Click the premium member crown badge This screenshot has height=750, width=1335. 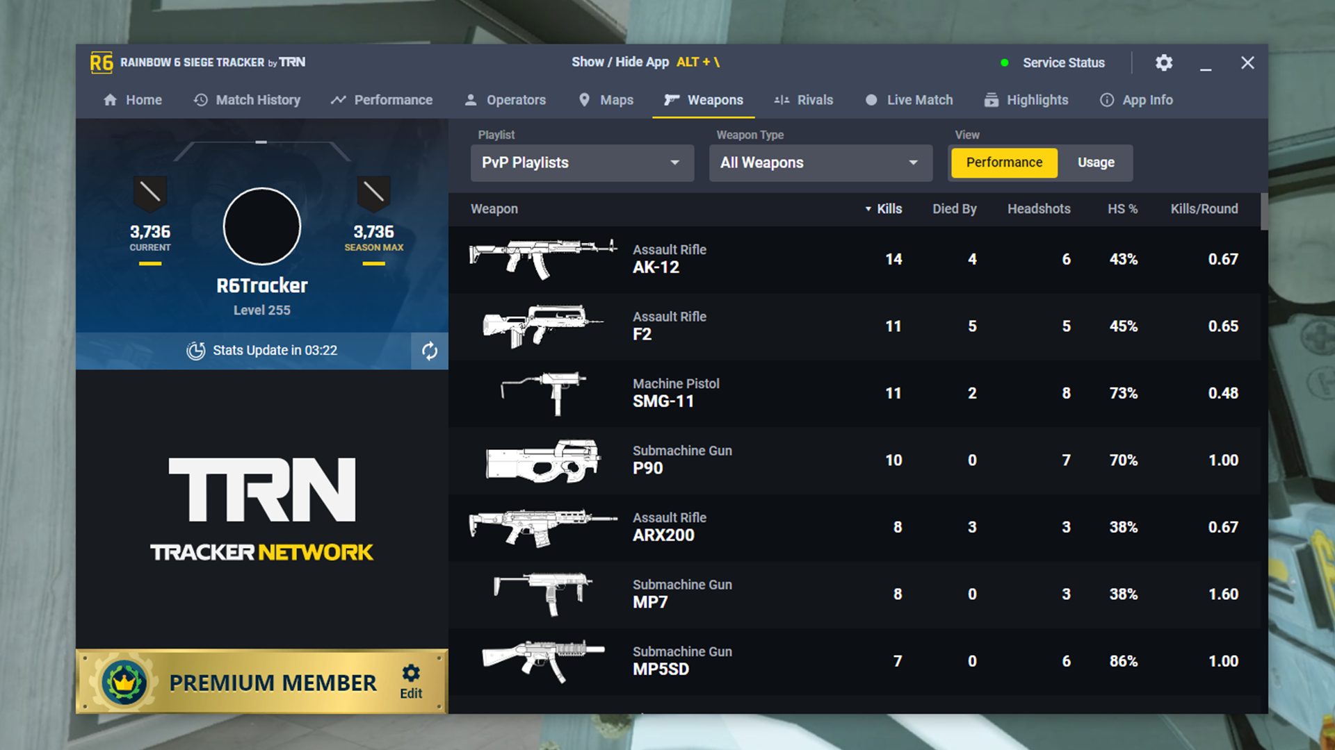tap(124, 683)
